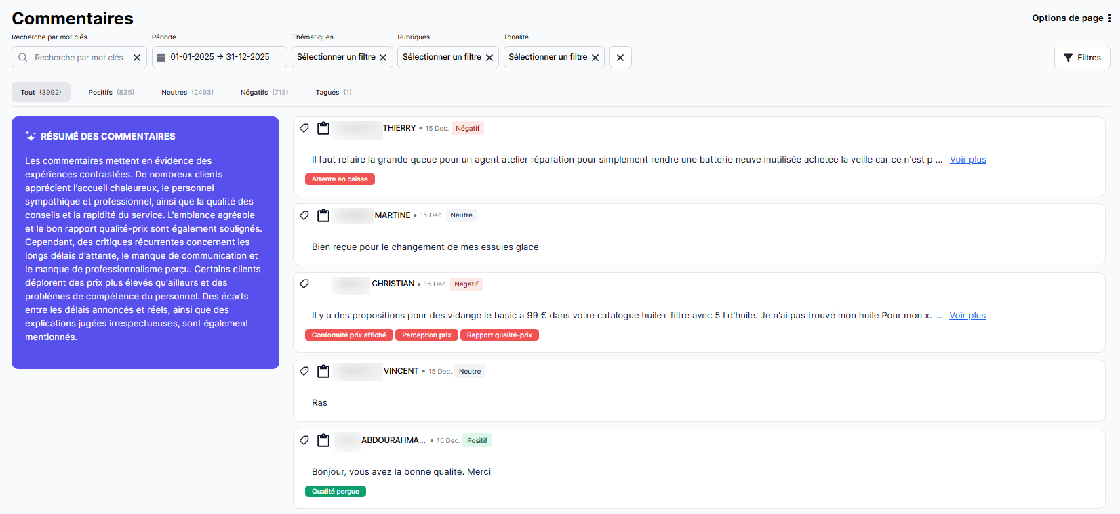The image size is (1120, 514).
Task: Open the Tonalité filter dropdown
Action: point(547,58)
